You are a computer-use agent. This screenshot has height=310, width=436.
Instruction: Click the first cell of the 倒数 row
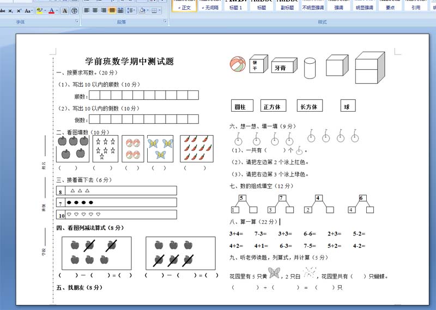click(94, 119)
